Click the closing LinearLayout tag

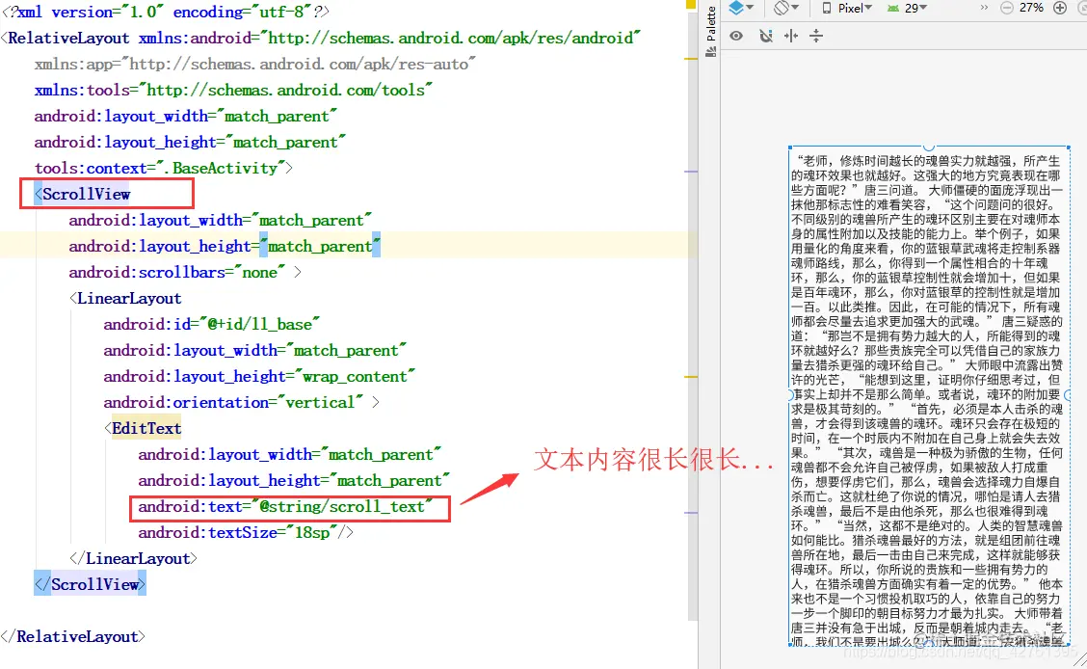(x=133, y=559)
